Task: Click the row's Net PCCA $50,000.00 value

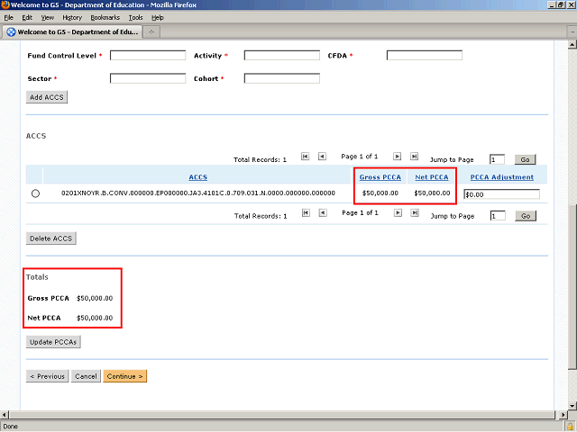Action: (x=432, y=193)
